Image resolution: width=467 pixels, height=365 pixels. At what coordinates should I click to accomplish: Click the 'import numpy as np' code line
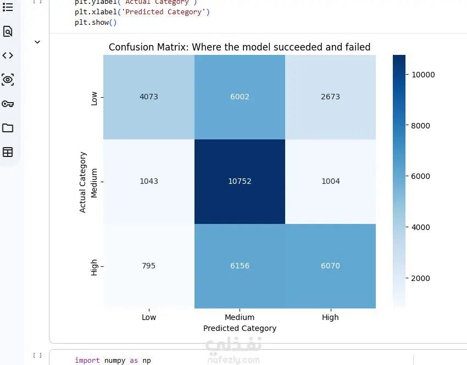coord(113,361)
